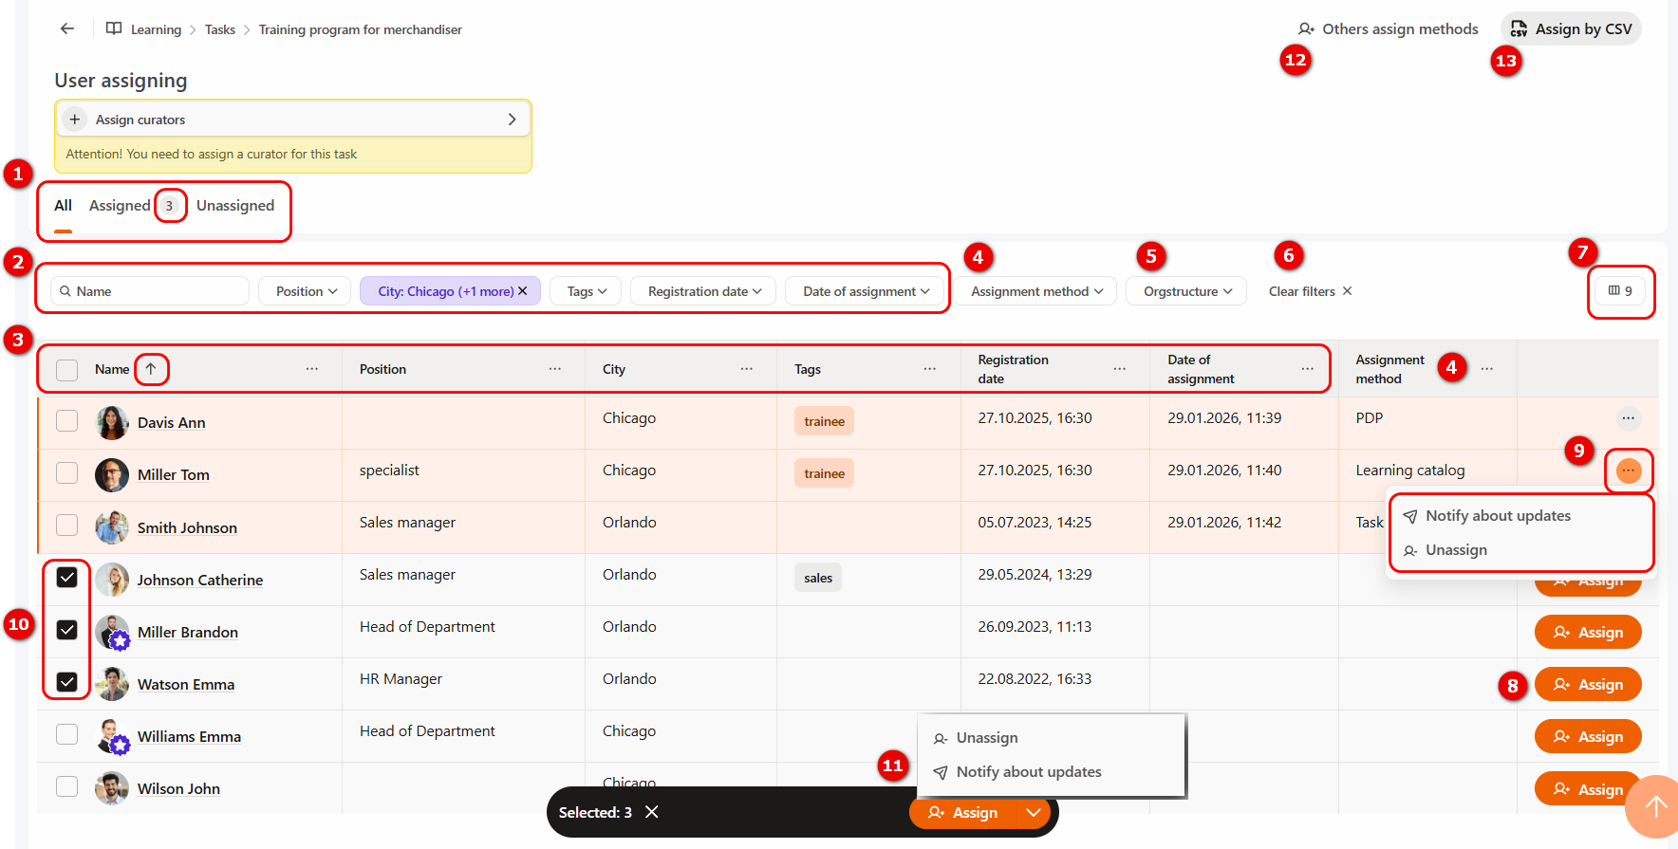The width and height of the screenshot is (1678, 849).
Task: Open the orange three-dots menu for Miller Tom
Action: click(1628, 471)
